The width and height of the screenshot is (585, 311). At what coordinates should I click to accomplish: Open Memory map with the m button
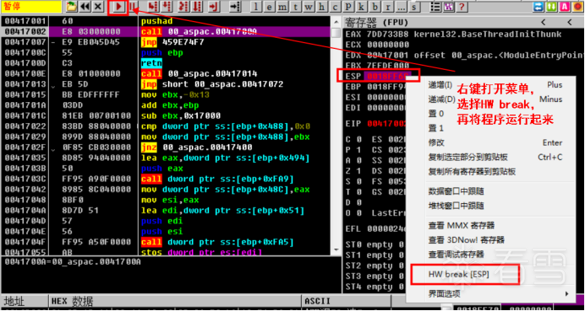click(282, 7)
